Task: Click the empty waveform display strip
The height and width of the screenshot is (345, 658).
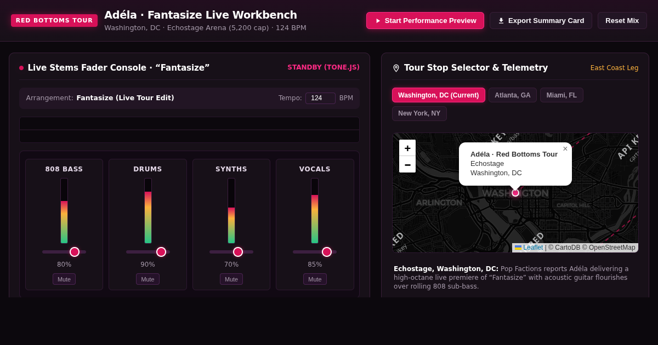Action: [x=189, y=130]
